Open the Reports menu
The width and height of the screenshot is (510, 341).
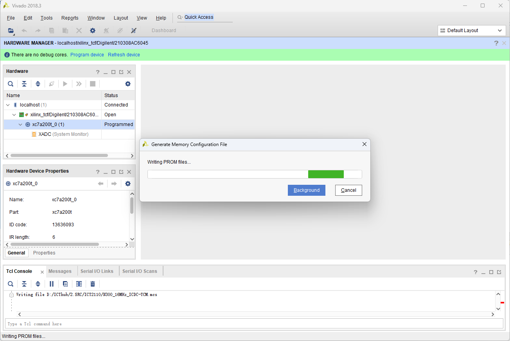point(70,18)
